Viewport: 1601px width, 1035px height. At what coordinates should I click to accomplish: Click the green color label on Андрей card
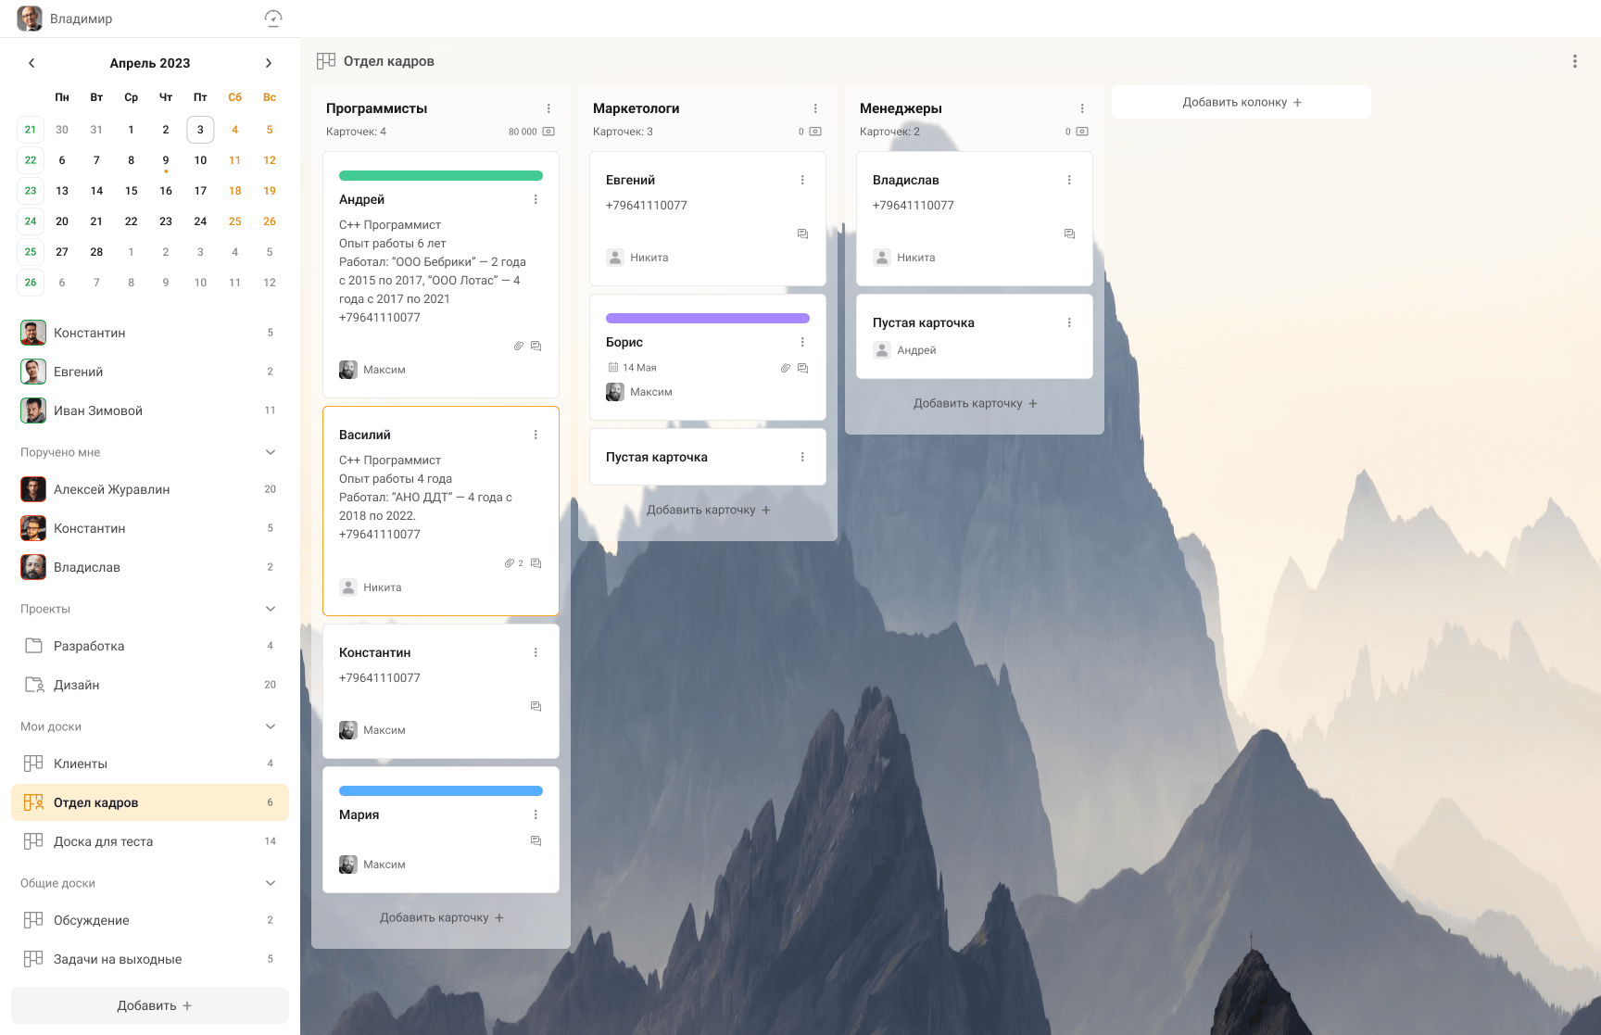pyautogui.click(x=440, y=175)
